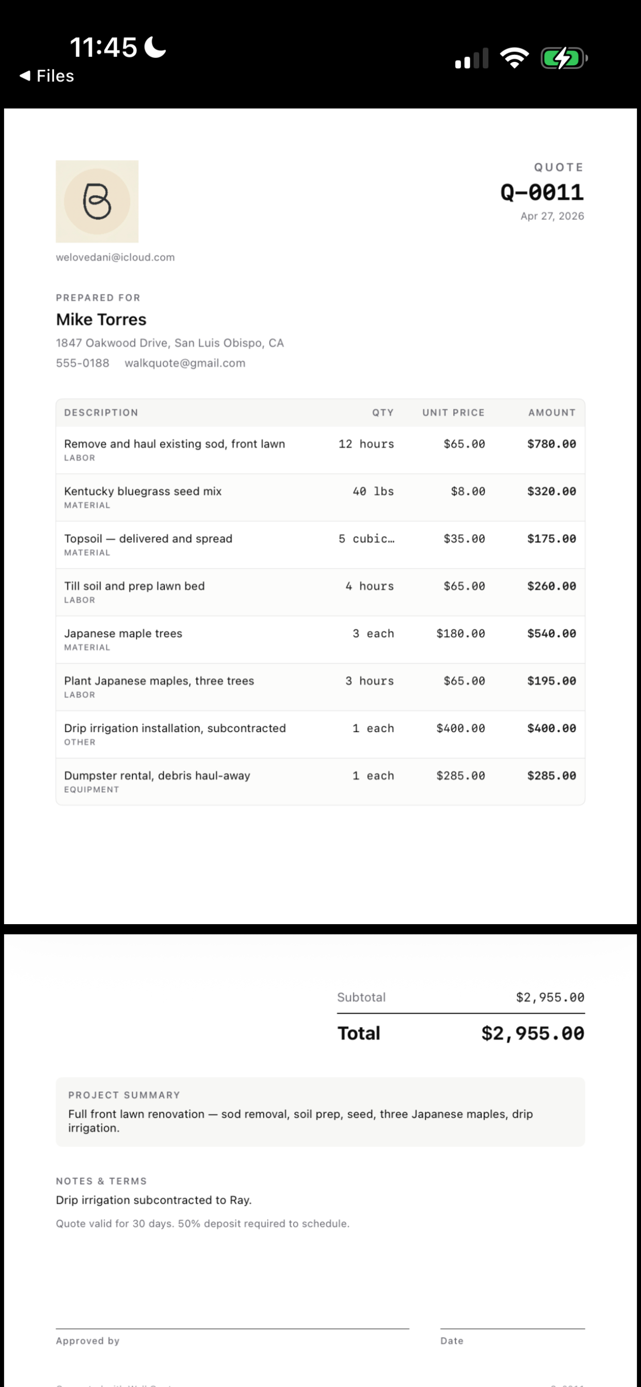Tap the 11:45 clock in status bar

[103, 47]
